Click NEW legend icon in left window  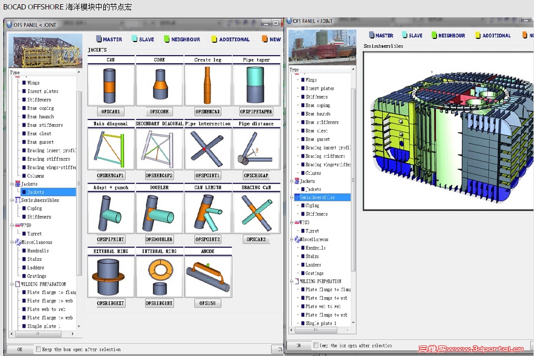click(x=264, y=39)
